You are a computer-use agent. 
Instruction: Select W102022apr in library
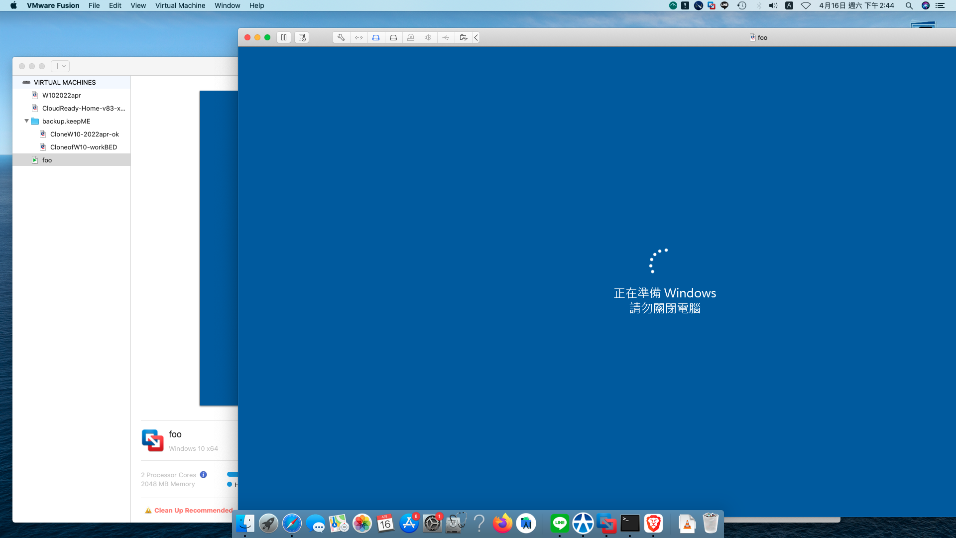(x=61, y=95)
